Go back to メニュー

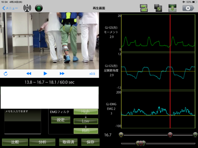10,8
